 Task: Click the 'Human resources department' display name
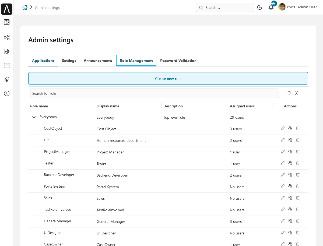point(121,140)
